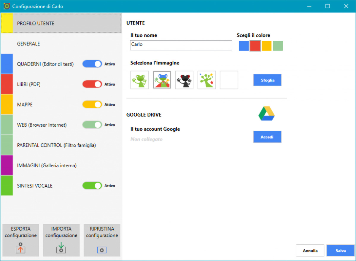356x261 pixels.
Task: Click the import configuration download icon
Action: [x=61, y=248]
